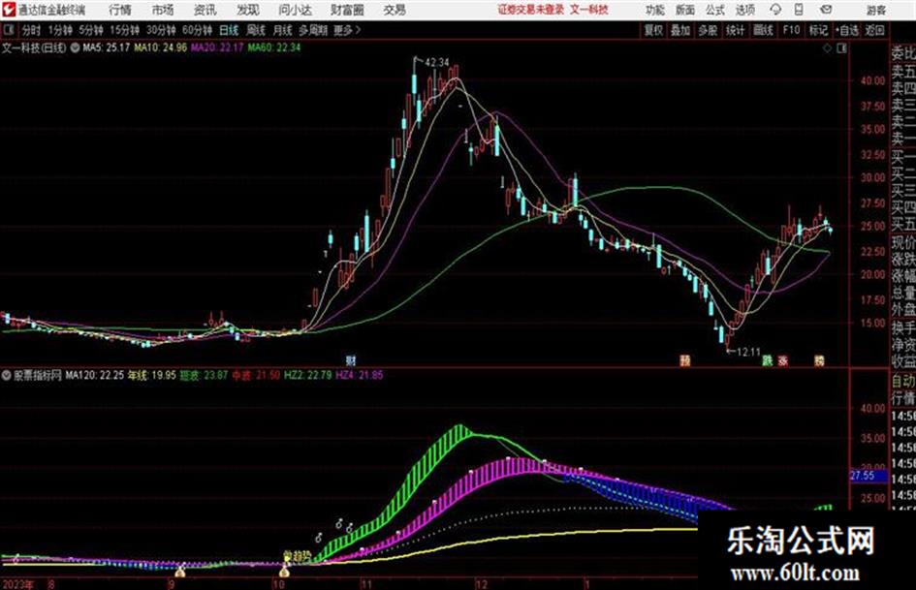
Task: Click the 标记 button
Action: [818, 30]
